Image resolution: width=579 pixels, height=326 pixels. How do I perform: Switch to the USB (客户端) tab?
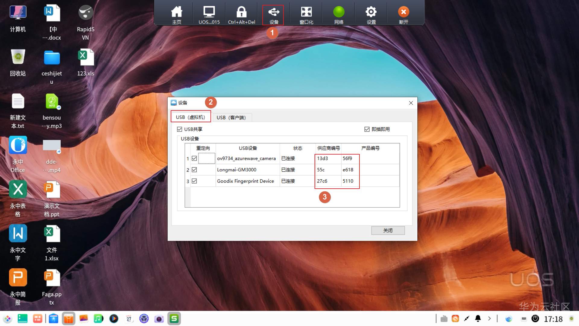coord(231,117)
